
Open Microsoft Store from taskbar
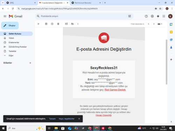[63, 128]
